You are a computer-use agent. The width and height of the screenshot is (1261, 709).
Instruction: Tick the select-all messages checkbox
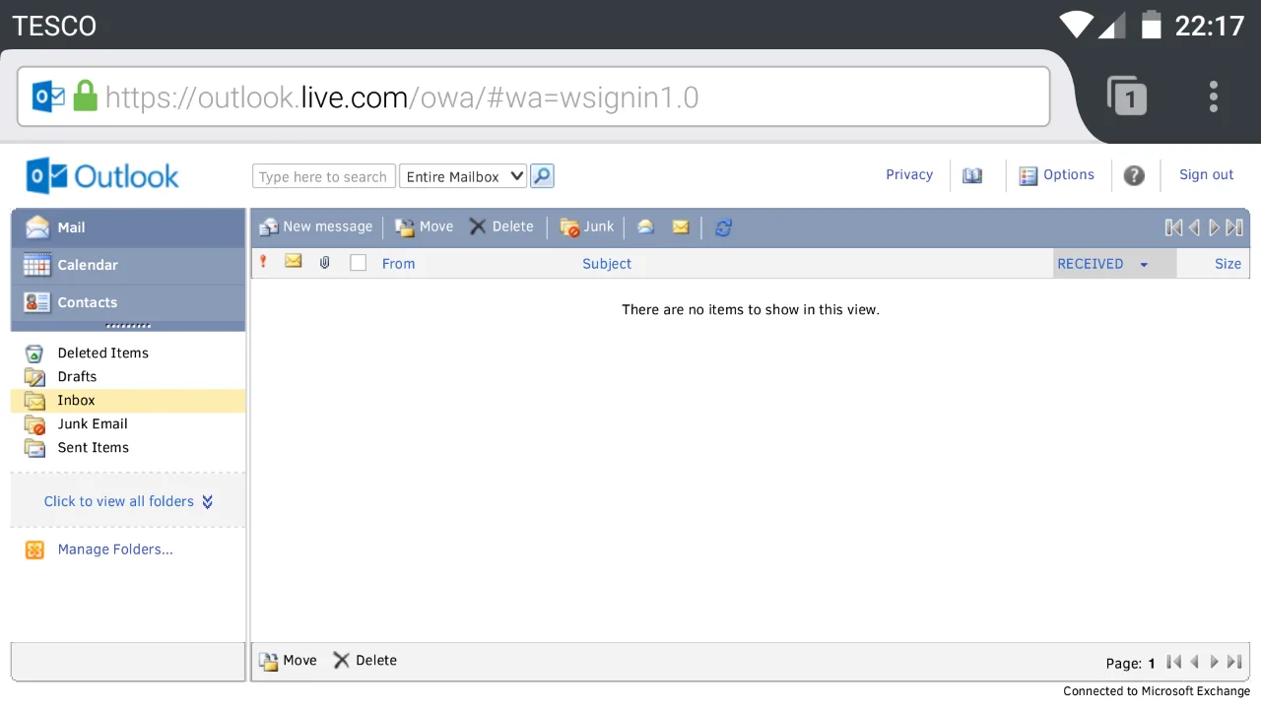click(x=359, y=263)
